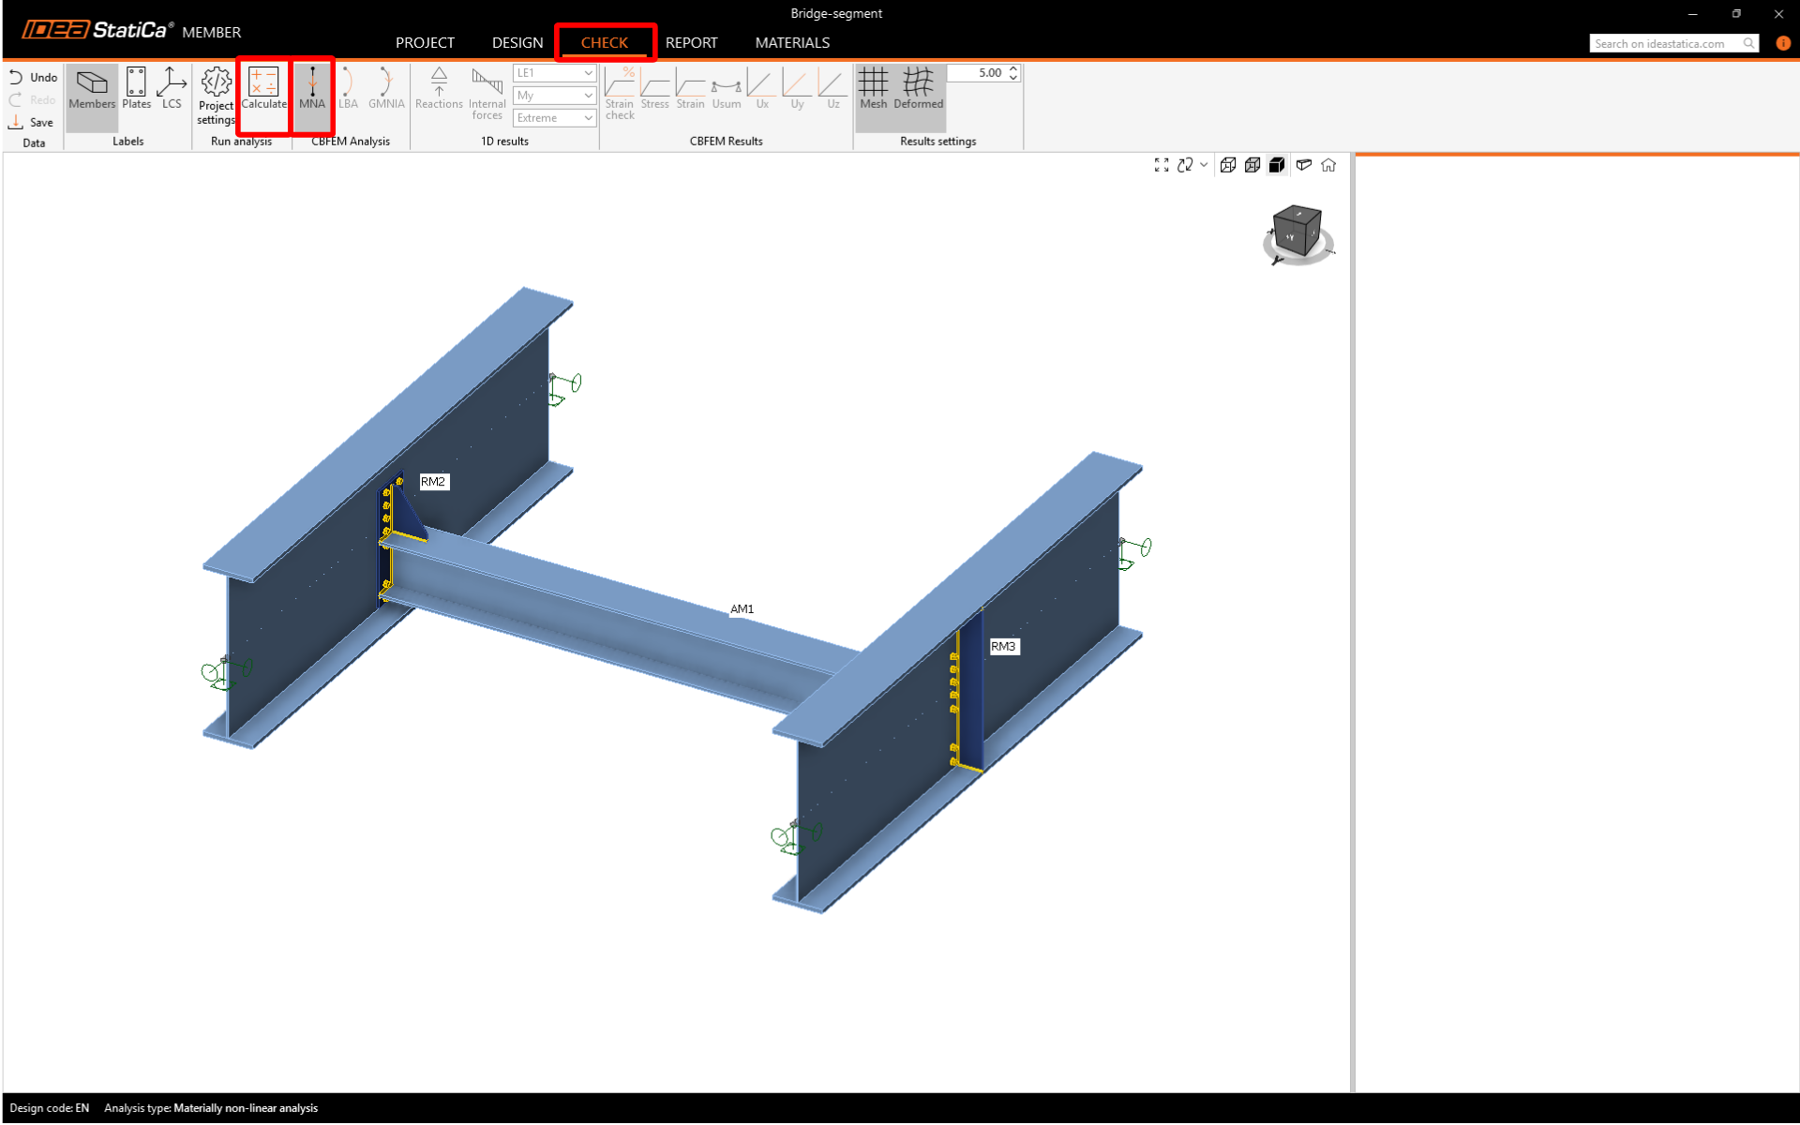Switch to wireframe view cube icon
1800x1125 pixels.
(1228, 165)
